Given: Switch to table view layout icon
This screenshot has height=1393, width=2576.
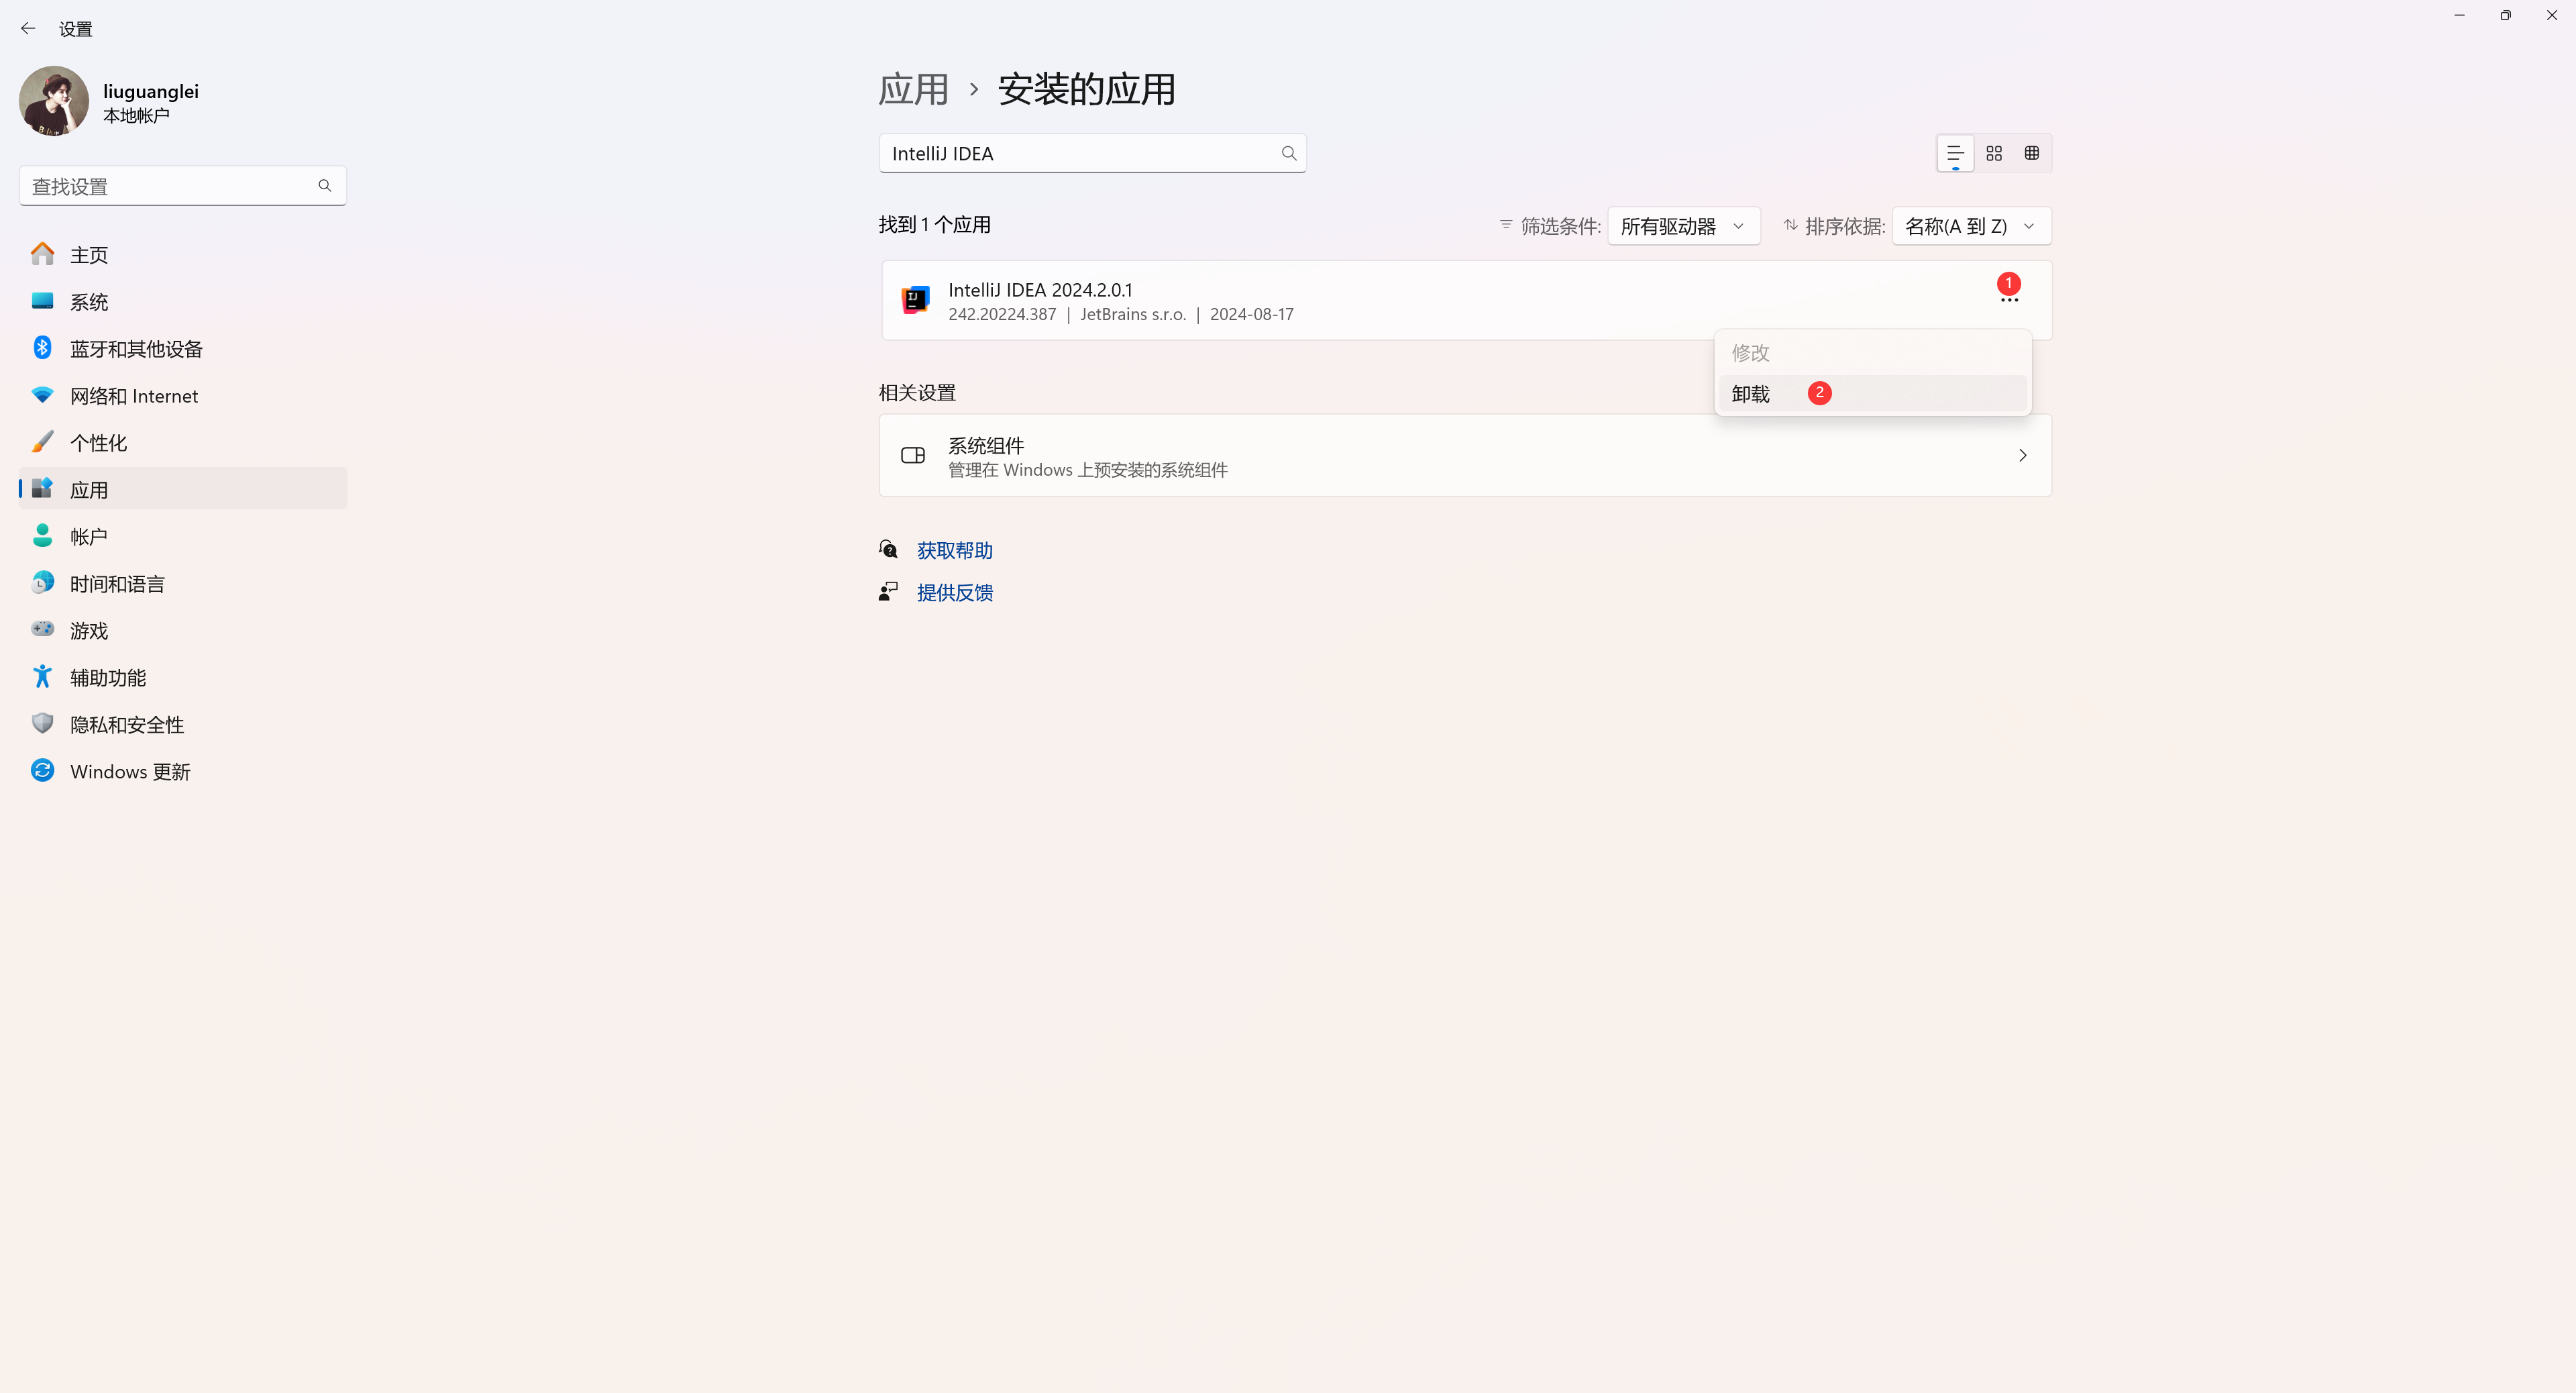Looking at the screenshot, I should pyautogui.click(x=2031, y=153).
